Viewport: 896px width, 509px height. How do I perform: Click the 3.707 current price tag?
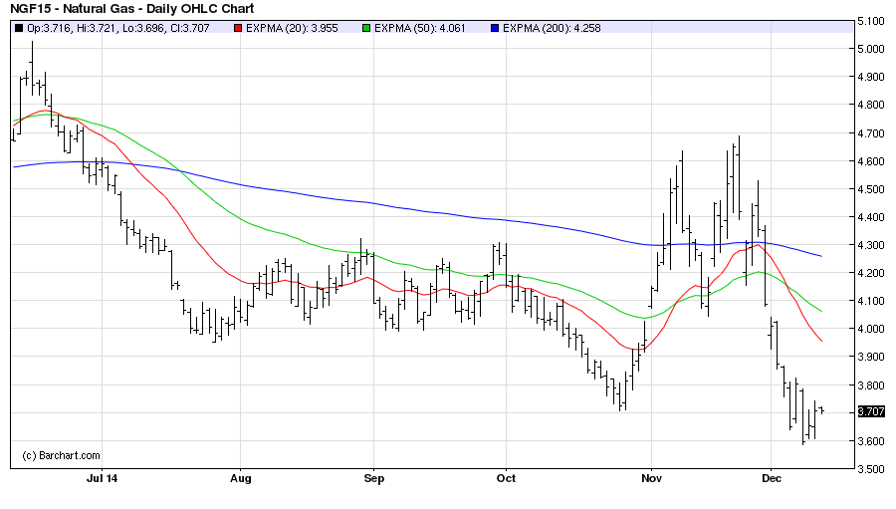[870, 411]
